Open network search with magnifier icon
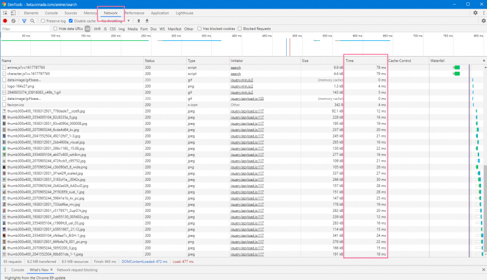Viewport: 487px width, 280px height. 33,21
